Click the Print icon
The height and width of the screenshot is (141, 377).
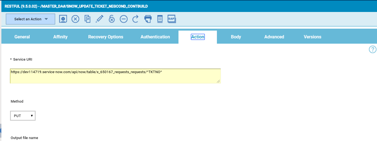tap(148, 19)
